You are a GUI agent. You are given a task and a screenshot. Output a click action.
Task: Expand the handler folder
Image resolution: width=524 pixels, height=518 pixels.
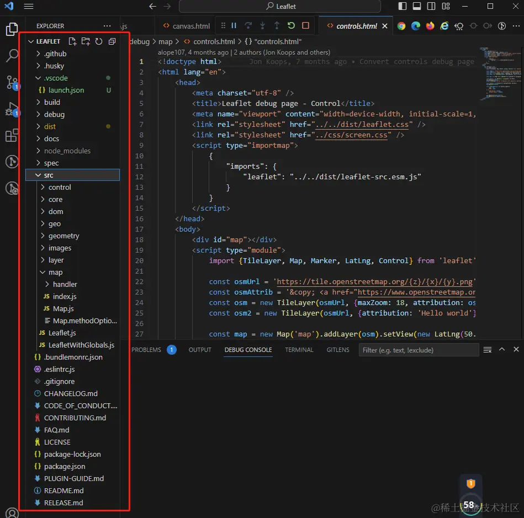[x=72, y=284]
